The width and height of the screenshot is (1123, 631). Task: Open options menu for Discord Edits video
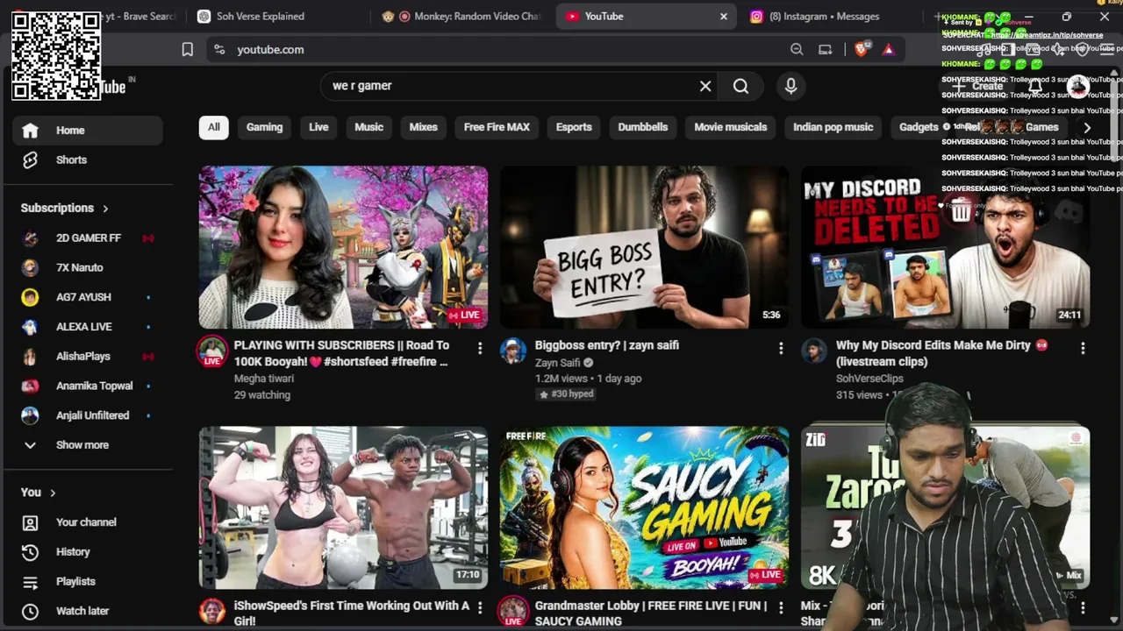pyautogui.click(x=1083, y=349)
